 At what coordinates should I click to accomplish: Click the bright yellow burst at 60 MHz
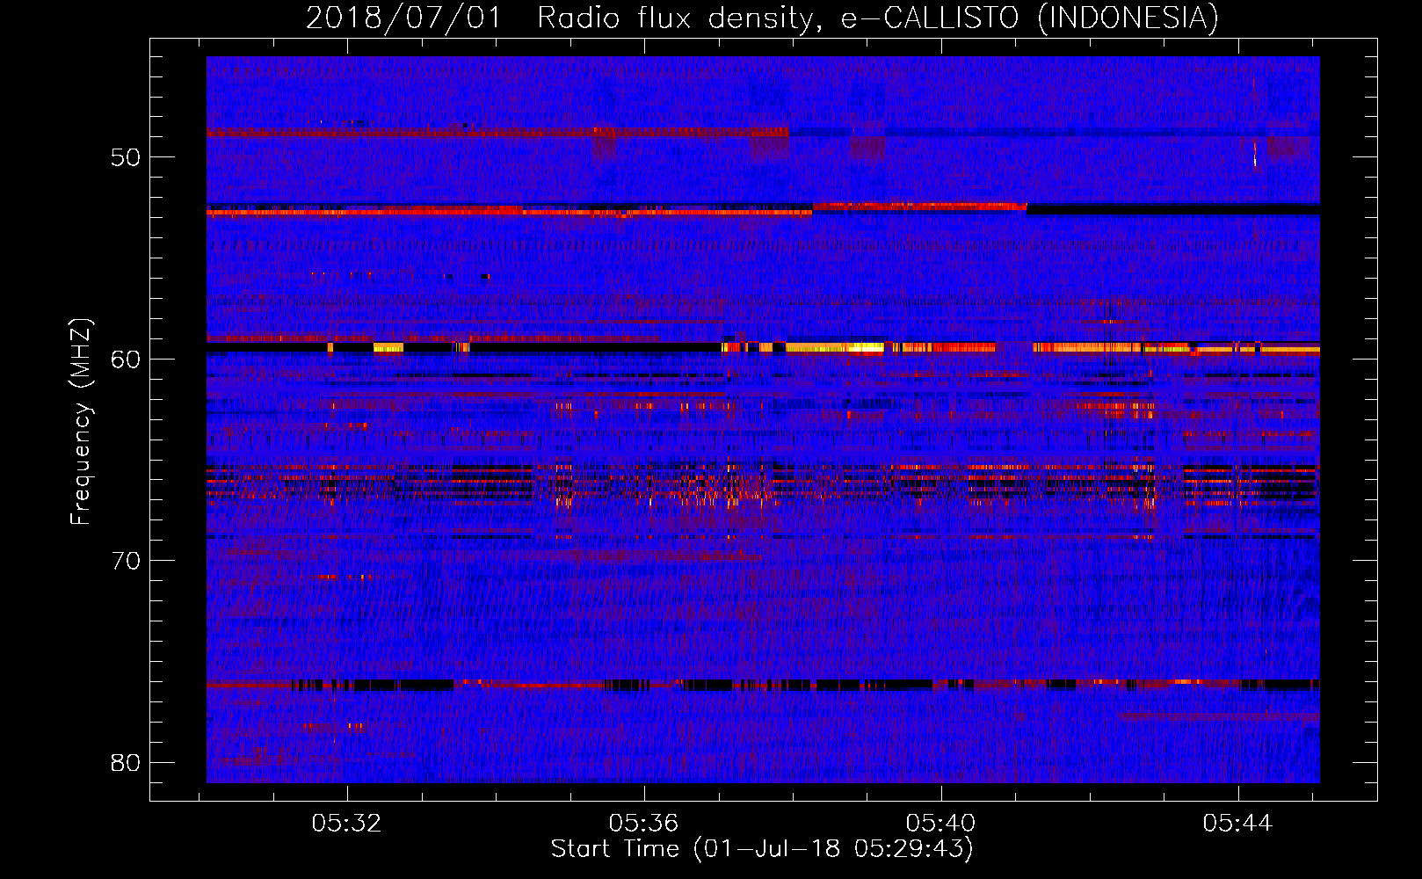point(835,347)
